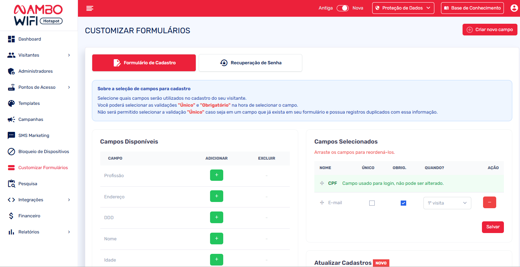Click the Criar novo campo button

pyautogui.click(x=490, y=30)
